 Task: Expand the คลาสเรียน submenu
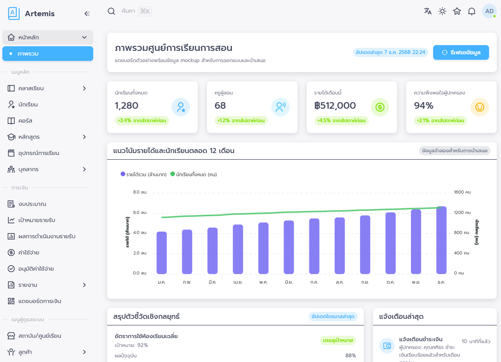pyautogui.click(x=84, y=88)
